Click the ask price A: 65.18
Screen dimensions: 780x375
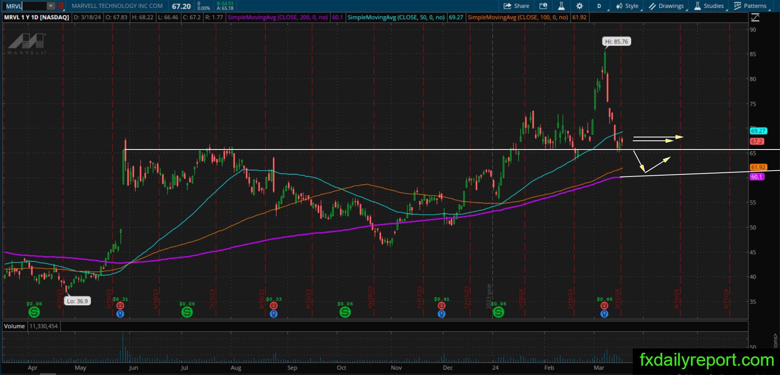[225, 8]
